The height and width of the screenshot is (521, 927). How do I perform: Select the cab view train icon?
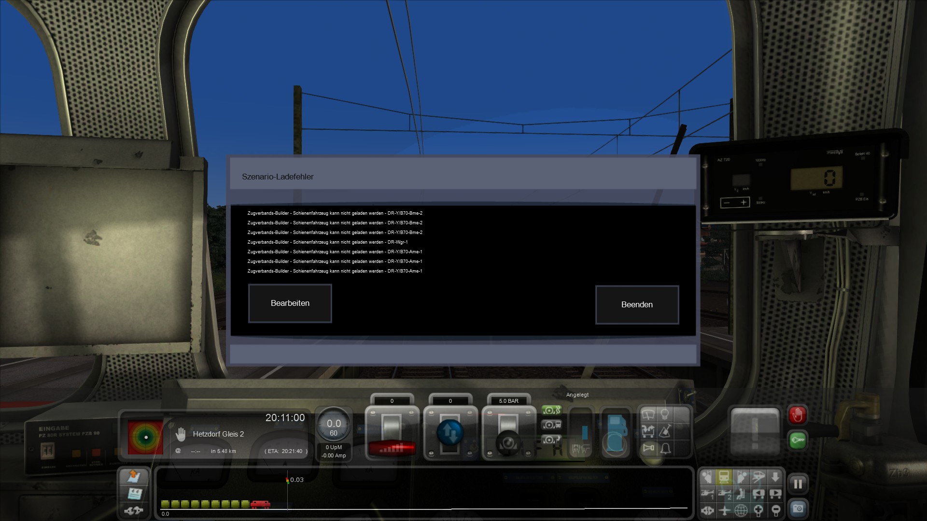coord(724,478)
